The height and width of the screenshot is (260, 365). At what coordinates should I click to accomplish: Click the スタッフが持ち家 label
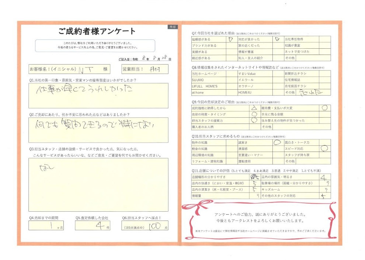point(297,155)
